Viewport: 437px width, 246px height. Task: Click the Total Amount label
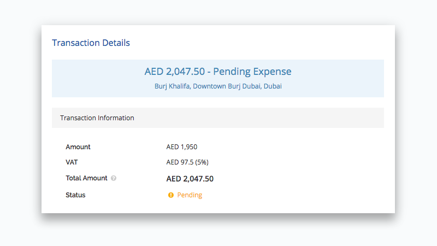pyautogui.click(x=86, y=178)
